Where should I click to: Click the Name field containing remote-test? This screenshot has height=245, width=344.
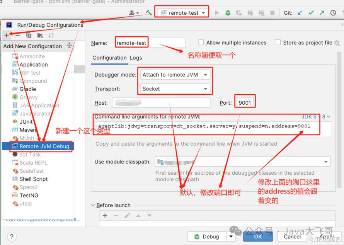coord(150,43)
